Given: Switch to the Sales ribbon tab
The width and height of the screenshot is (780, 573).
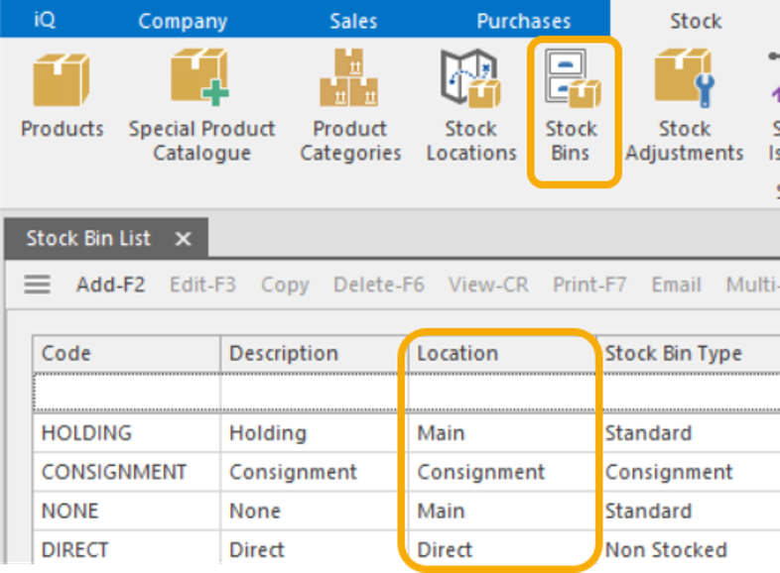Looking at the screenshot, I should (353, 21).
